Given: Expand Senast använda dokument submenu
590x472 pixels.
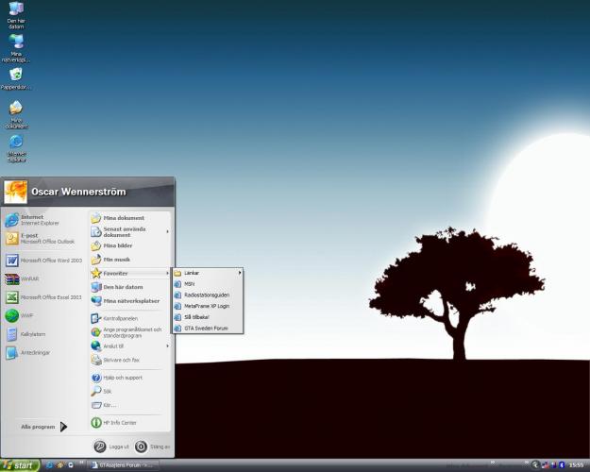Looking at the screenshot, I should click(x=129, y=232).
